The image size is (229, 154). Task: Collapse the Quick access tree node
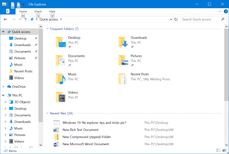pyautogui.click(x=3, y=32)
